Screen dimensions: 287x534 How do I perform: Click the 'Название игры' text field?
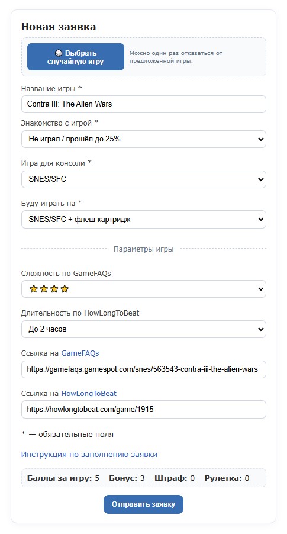pos(143,104)
